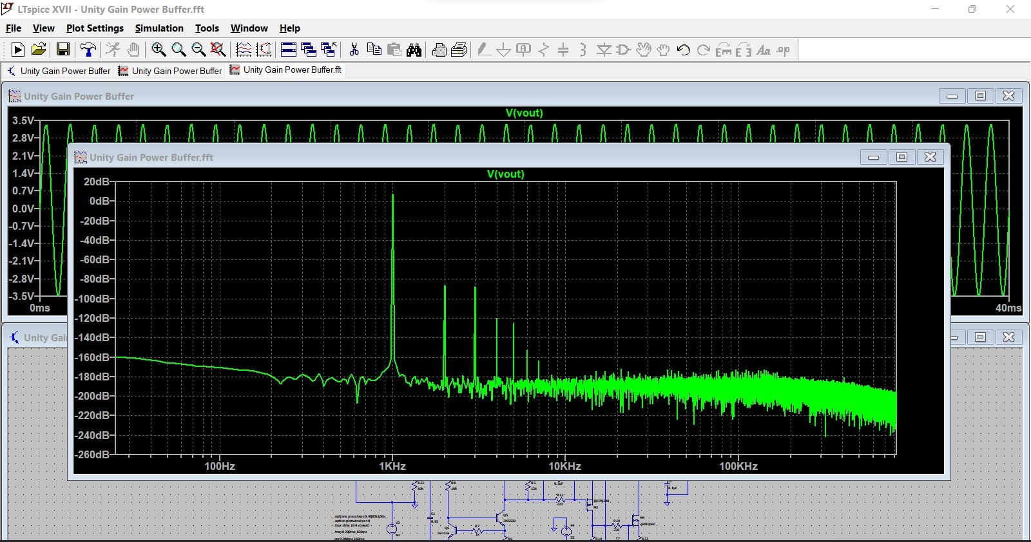Click the Open file folder icon

click(39, 50)
